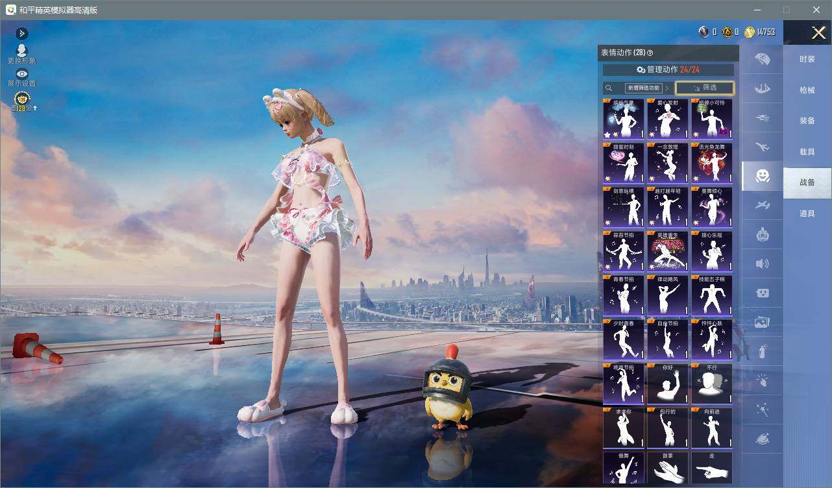Click help question mark beside 表情动作

(x=650, y=53)
